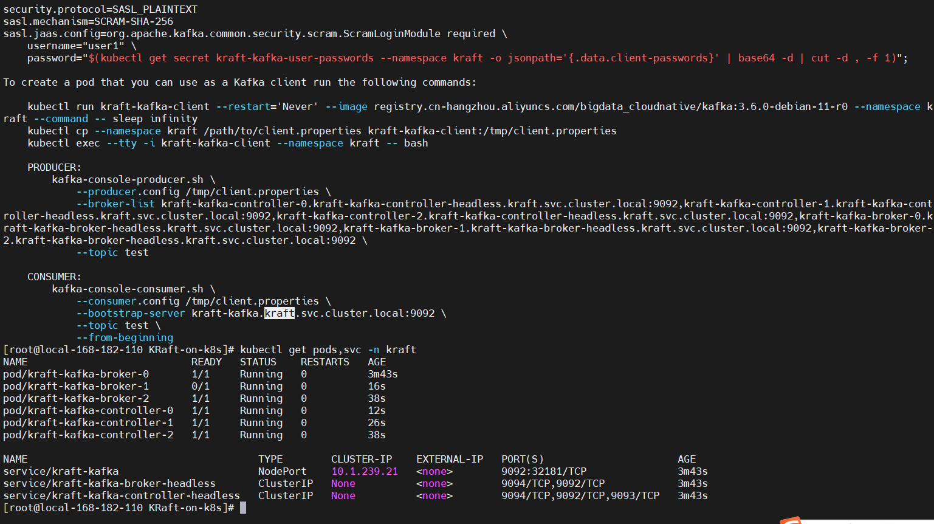The image size is (934, 524).
Task: Click pod/kraft-kafka-controller-1 name
Action: pos(88,423)
